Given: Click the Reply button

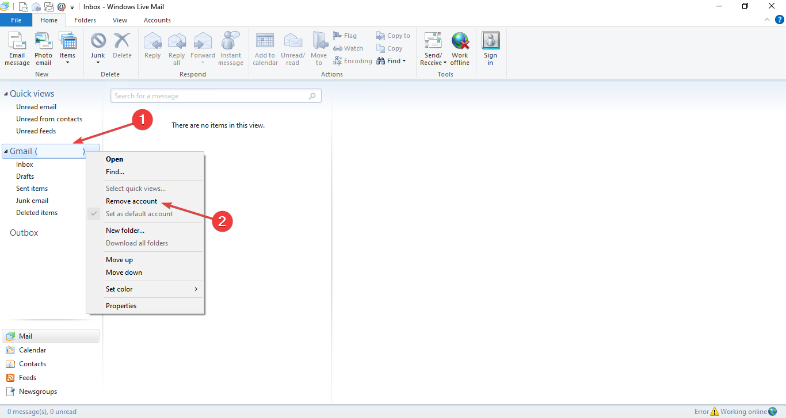Looking at the screenshot, I should pos(152,46).
